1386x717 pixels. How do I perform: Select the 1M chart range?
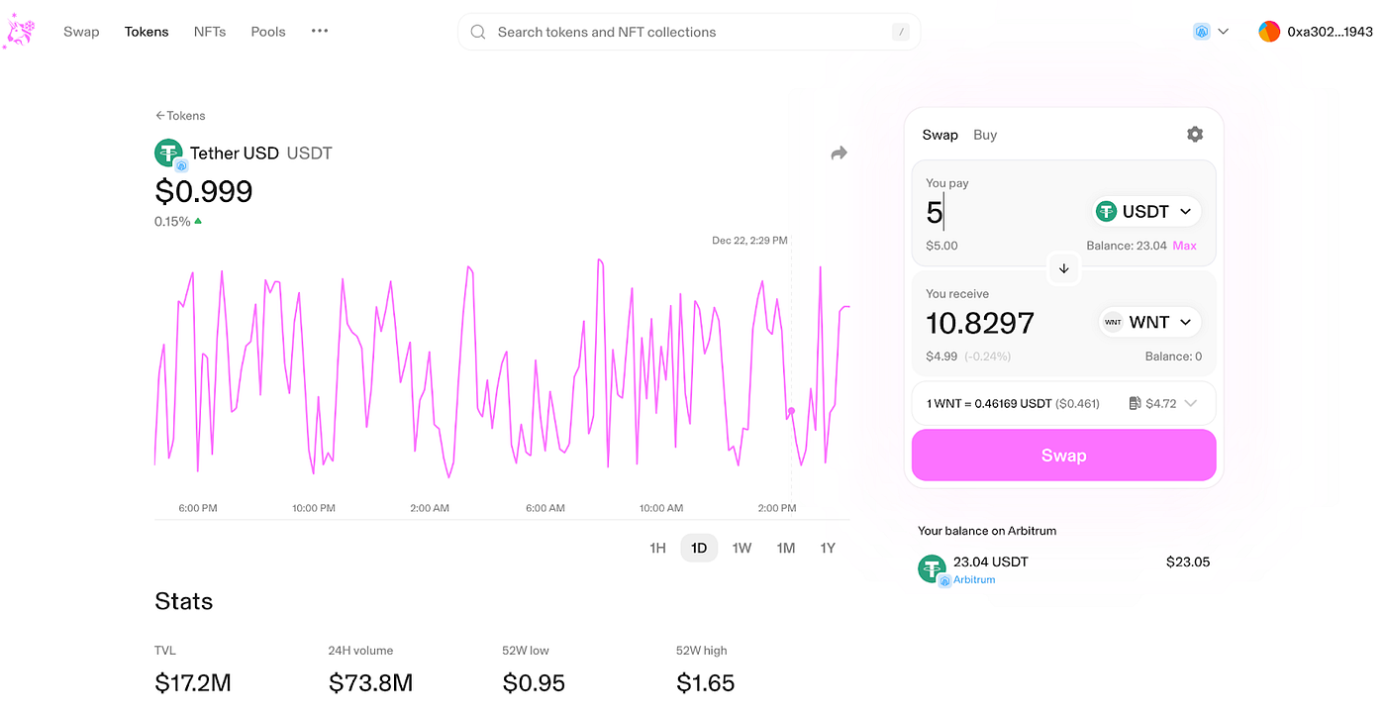click(786, 548)
